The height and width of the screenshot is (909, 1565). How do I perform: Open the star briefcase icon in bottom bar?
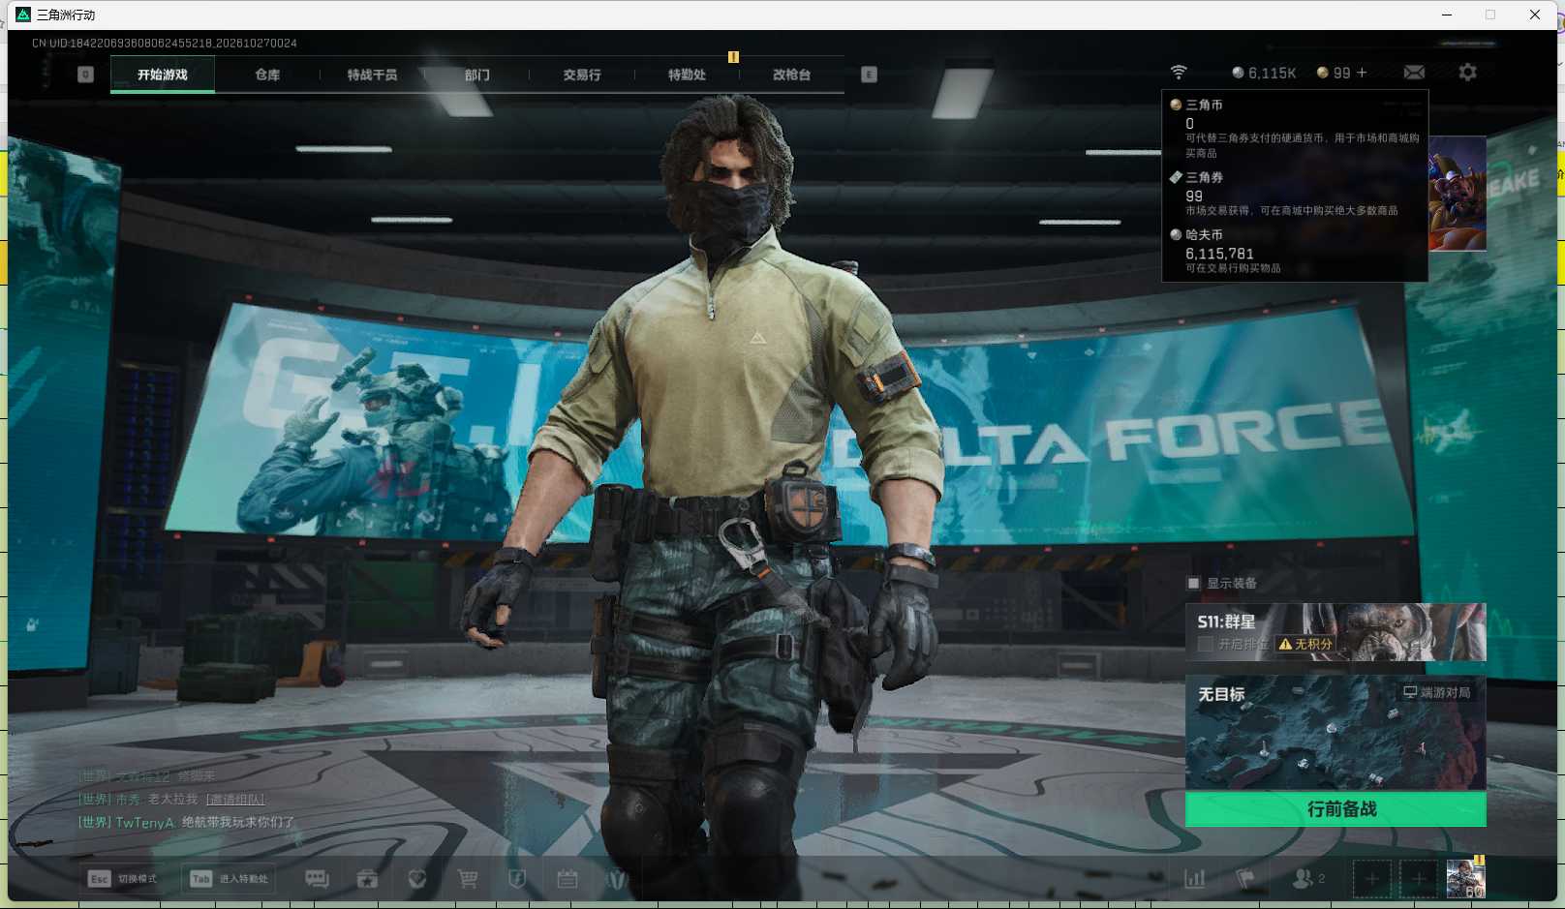[x=367, y=879]
